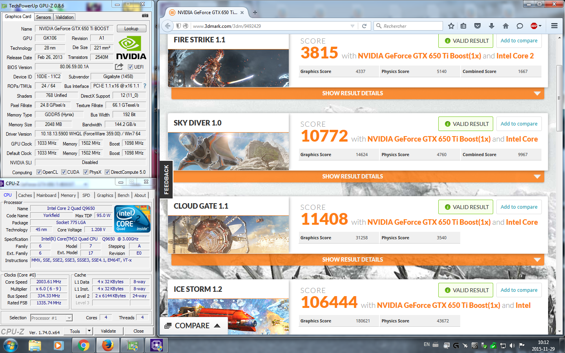Open the CPU-Z About tab
The image size is (565, 353).
(140, 195)
